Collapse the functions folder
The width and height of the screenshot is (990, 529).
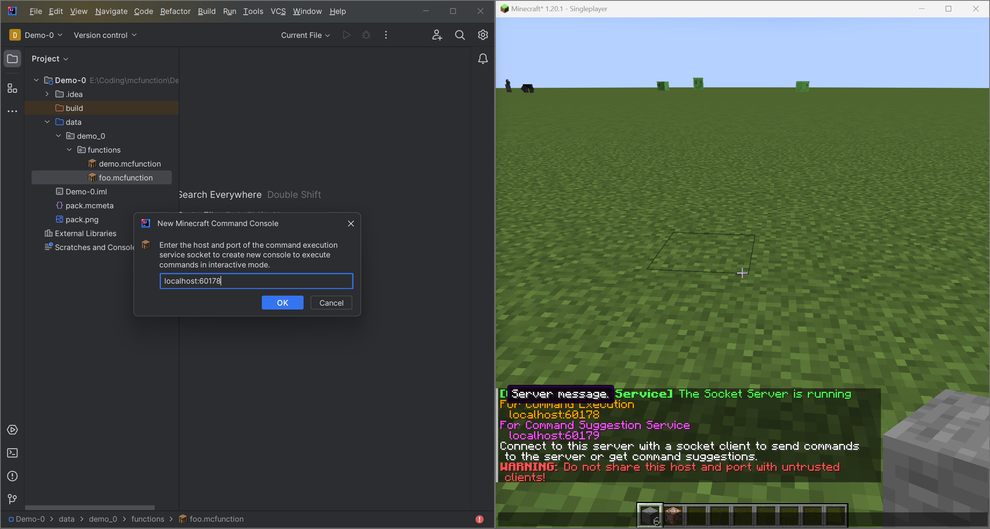pos(69,150)
